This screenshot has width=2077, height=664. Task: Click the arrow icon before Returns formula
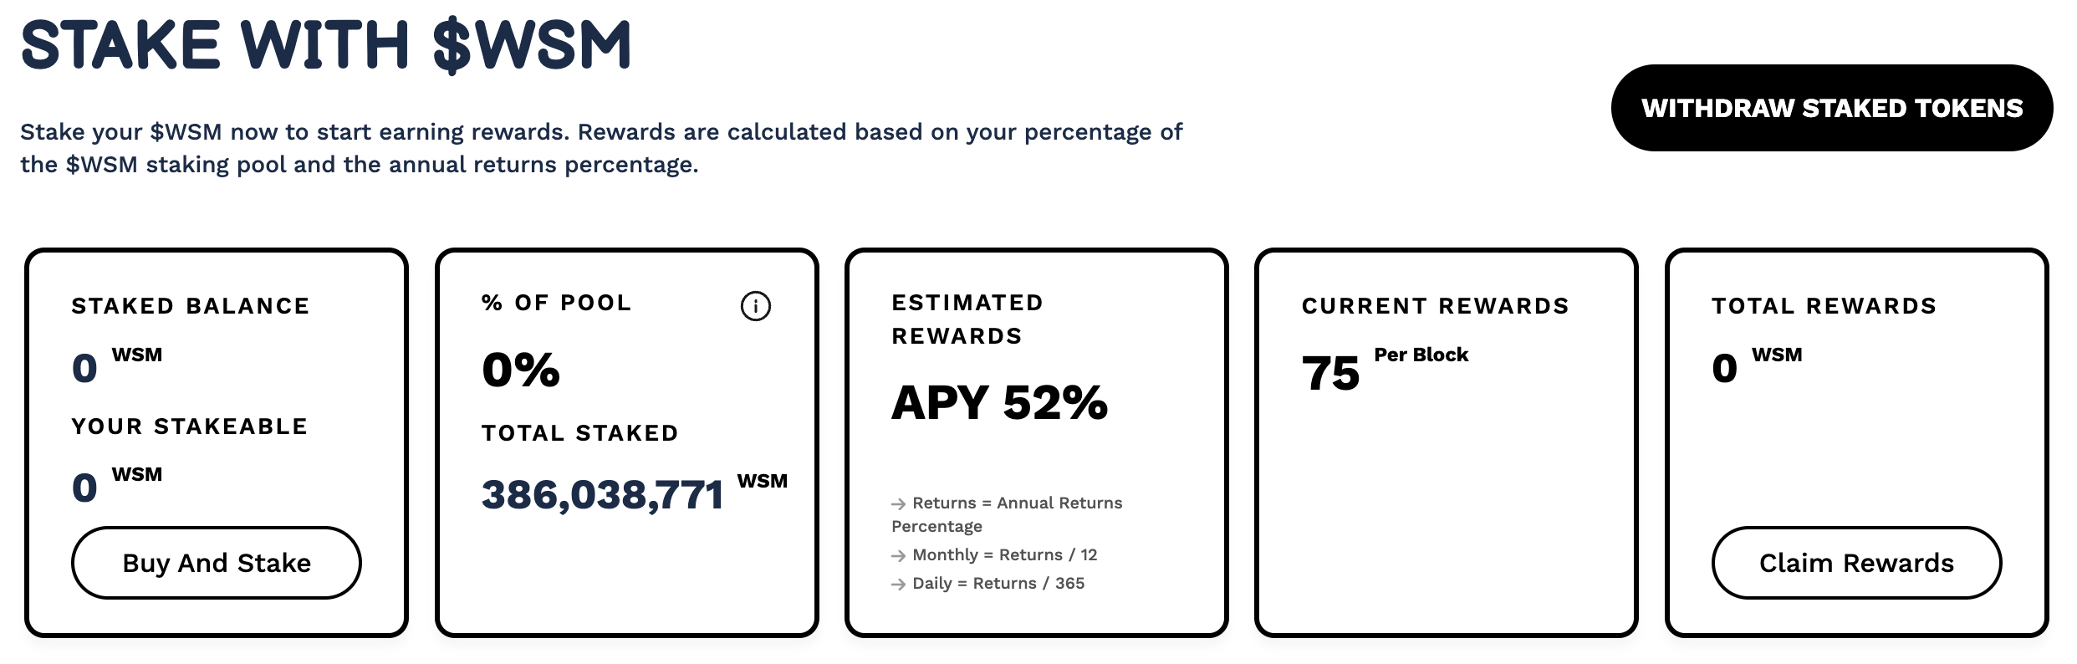coord(899,504)
